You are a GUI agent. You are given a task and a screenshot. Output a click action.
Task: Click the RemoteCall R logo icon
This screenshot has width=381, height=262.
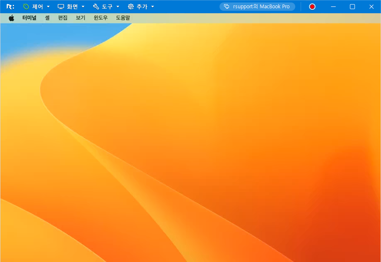10,7
